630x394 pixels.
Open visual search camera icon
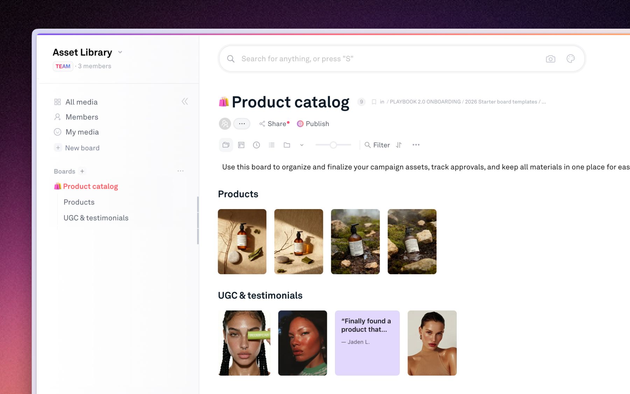click(551, 59)
